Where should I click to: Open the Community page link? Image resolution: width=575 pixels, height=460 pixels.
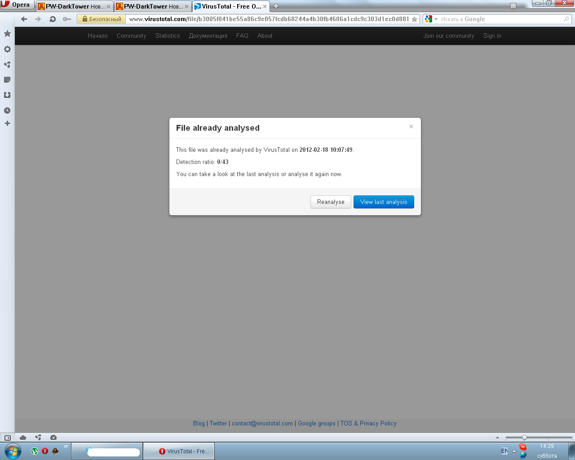(x=132, y=35)
